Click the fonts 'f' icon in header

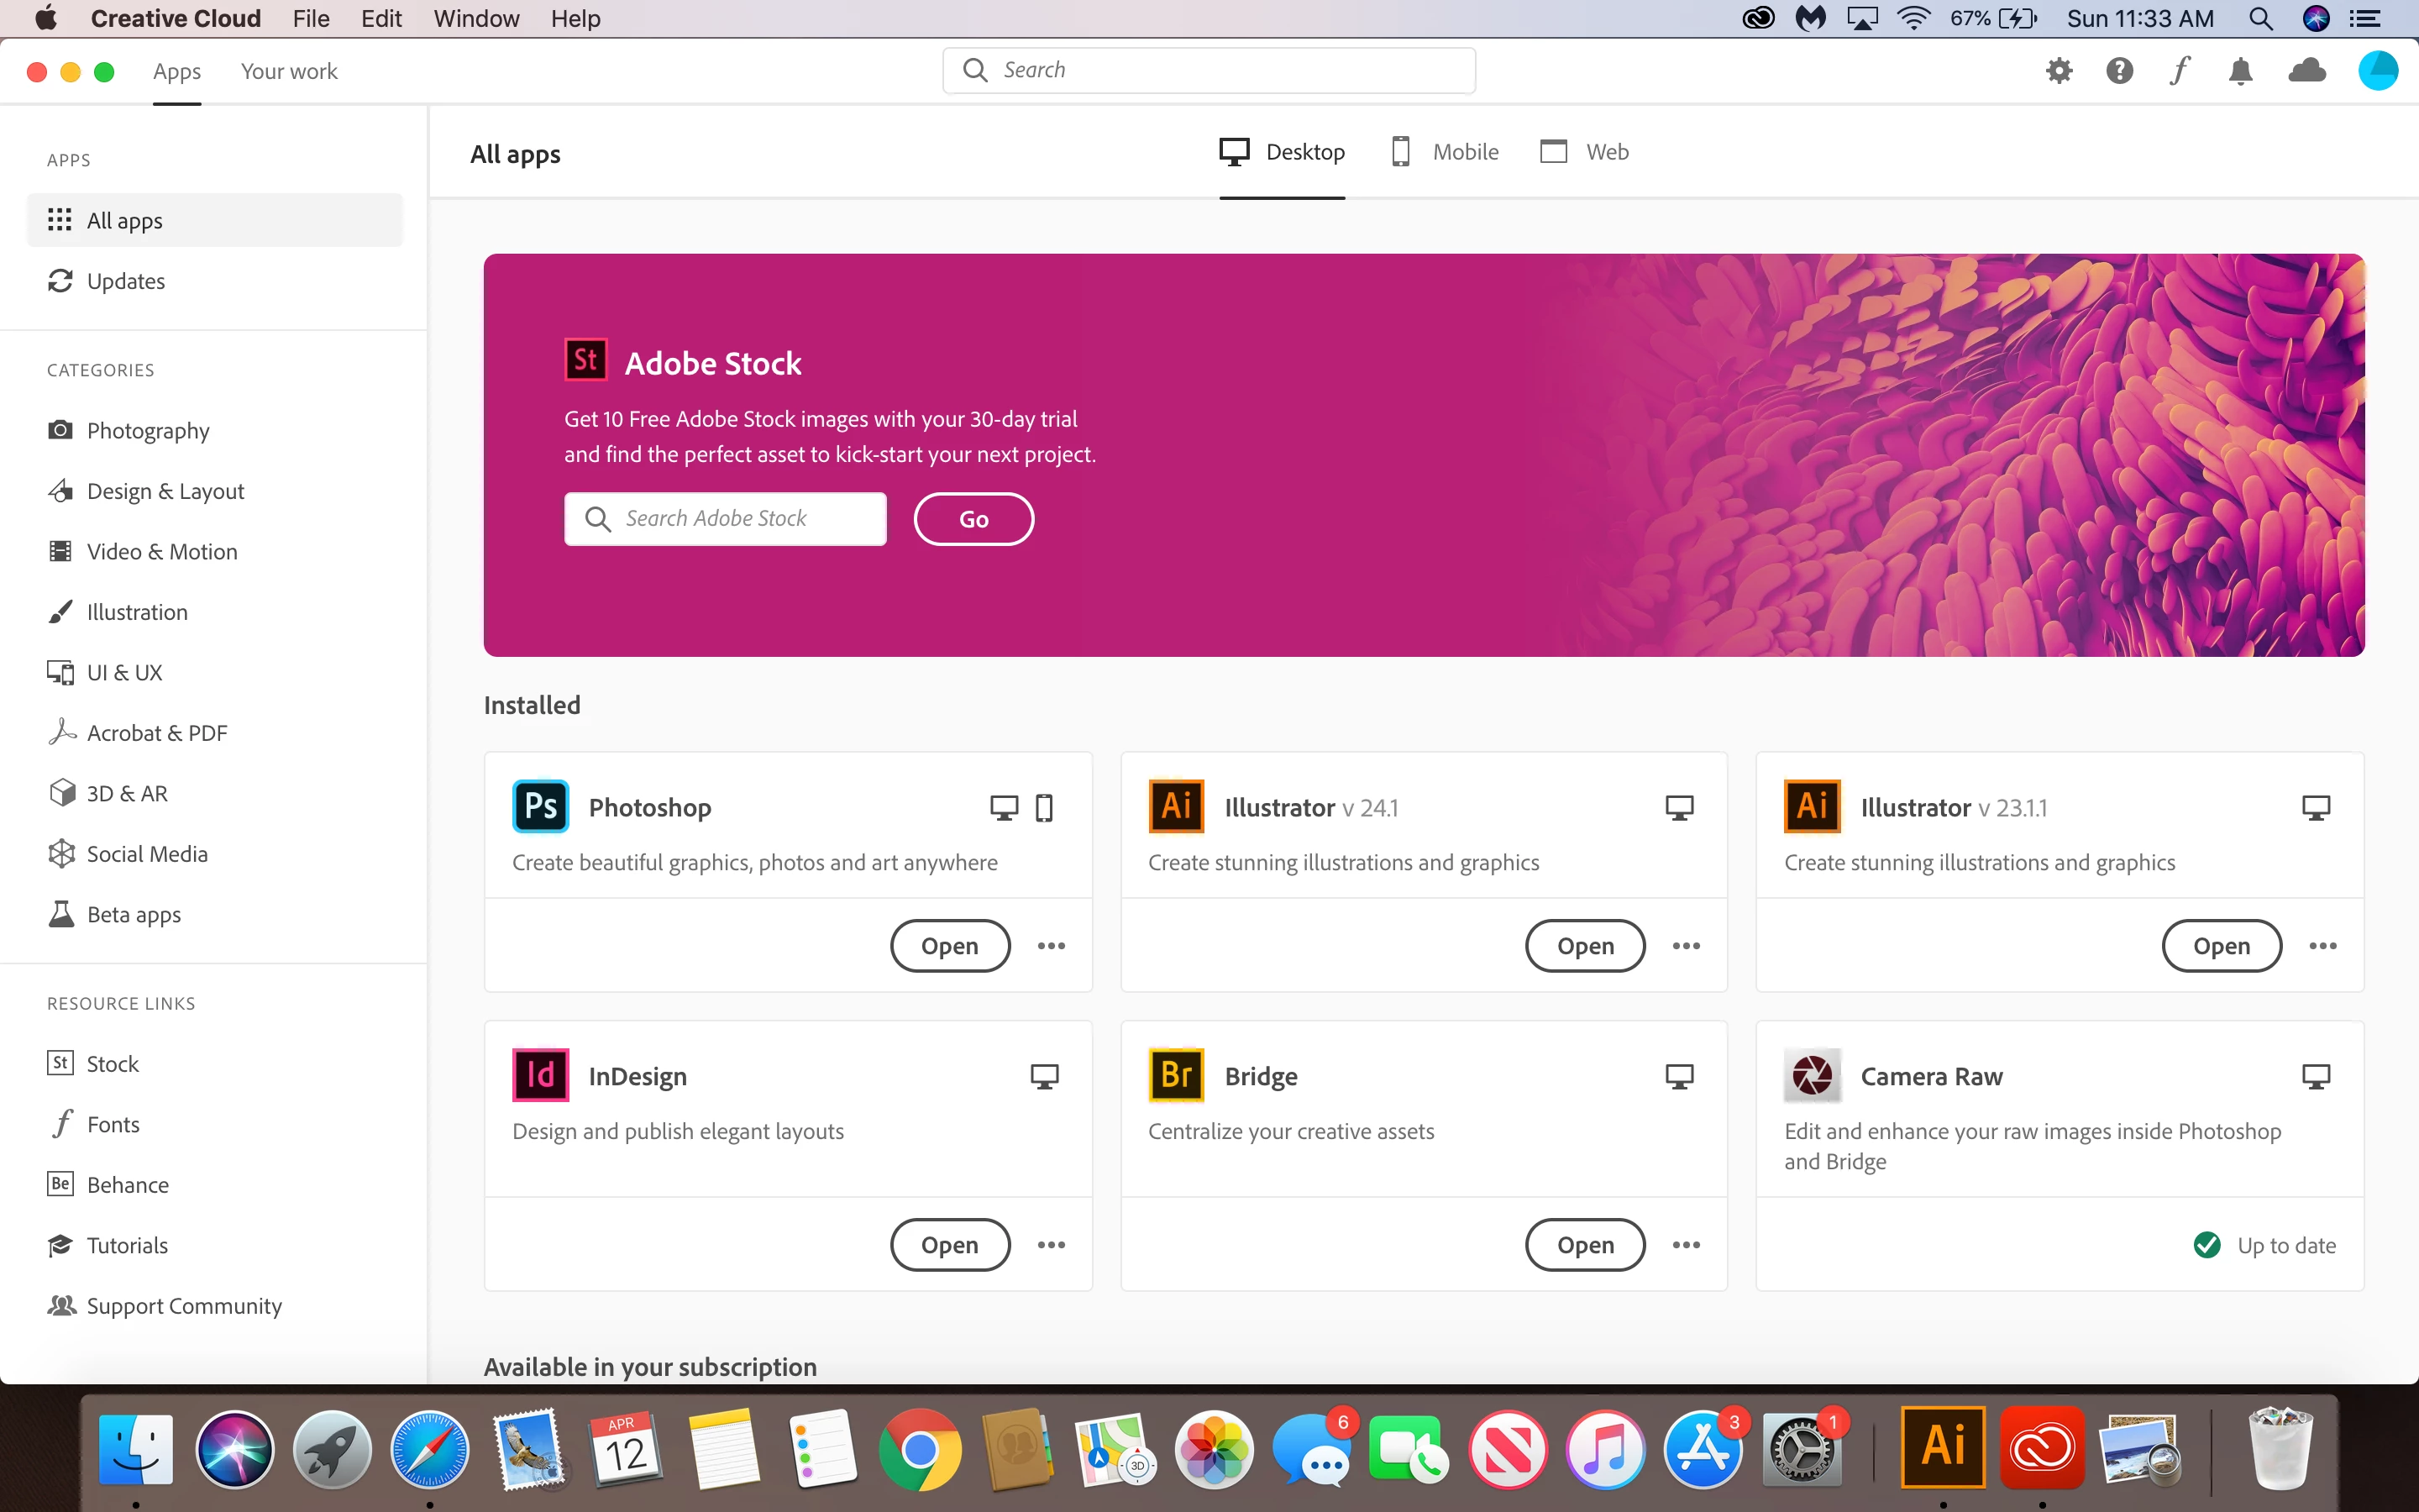tap(2179, 71)
